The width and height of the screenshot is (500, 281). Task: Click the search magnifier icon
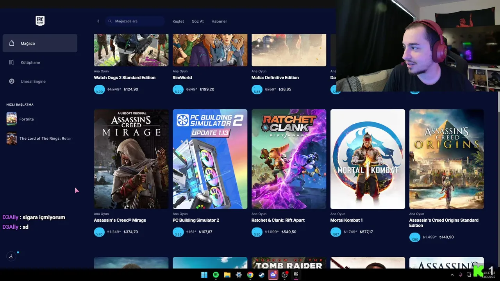pos(110,21)
